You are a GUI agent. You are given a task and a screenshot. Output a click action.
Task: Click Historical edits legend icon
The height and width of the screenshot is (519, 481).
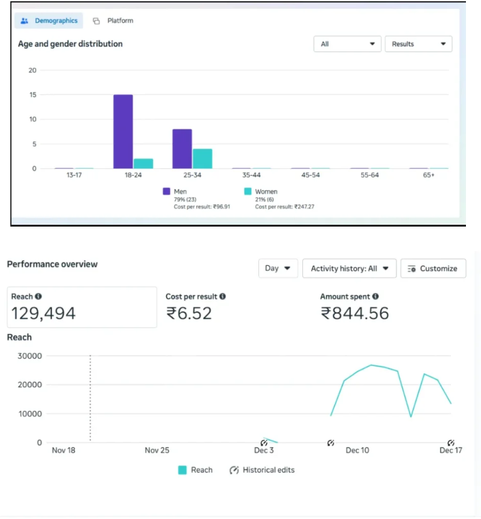(x=234, y=470)
